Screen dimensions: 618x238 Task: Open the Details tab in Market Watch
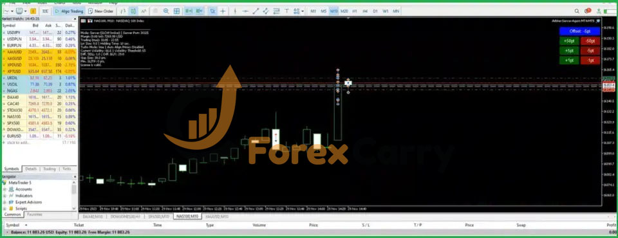coord(31,169)
